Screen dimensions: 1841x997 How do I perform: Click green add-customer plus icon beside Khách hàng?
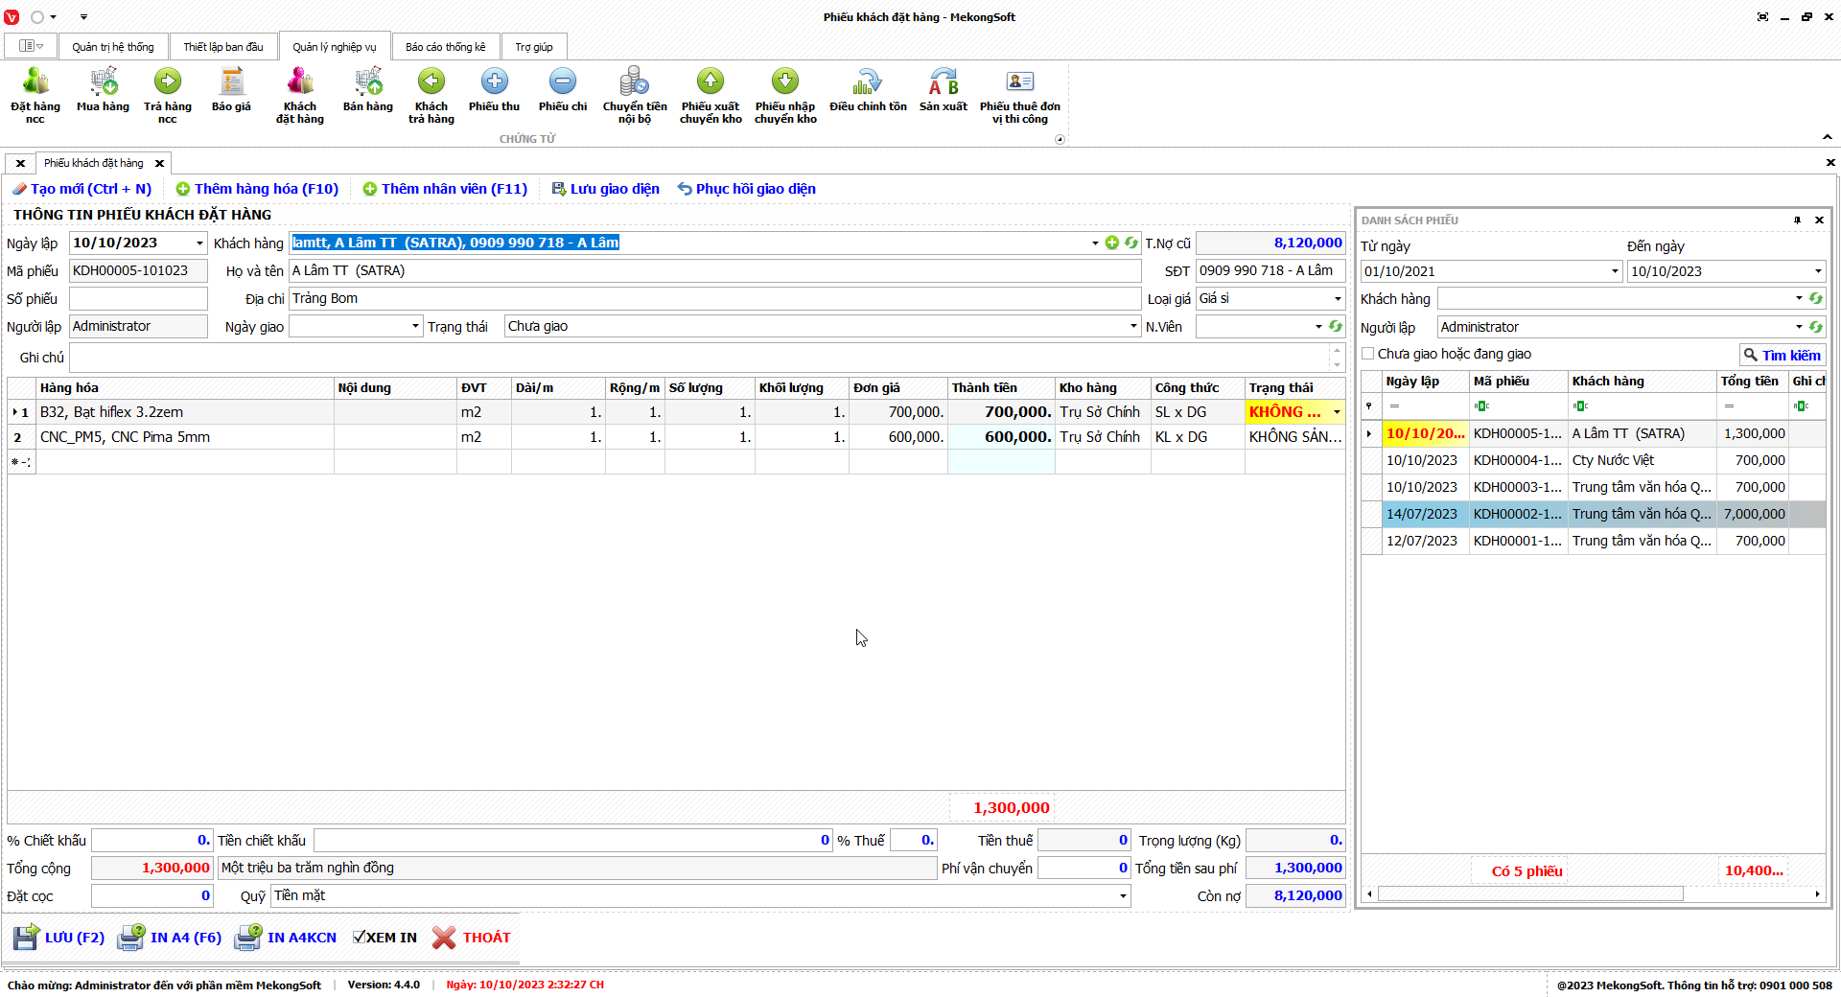coord(1112,243)
